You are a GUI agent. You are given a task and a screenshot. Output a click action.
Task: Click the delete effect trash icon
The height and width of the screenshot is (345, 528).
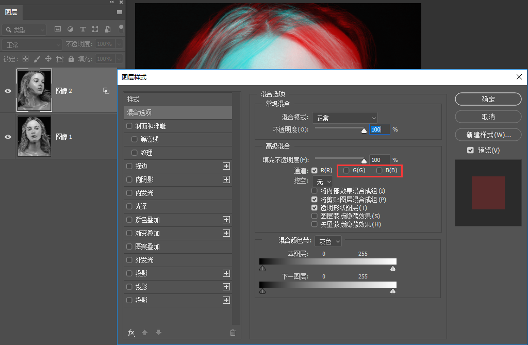coord(233,333)
